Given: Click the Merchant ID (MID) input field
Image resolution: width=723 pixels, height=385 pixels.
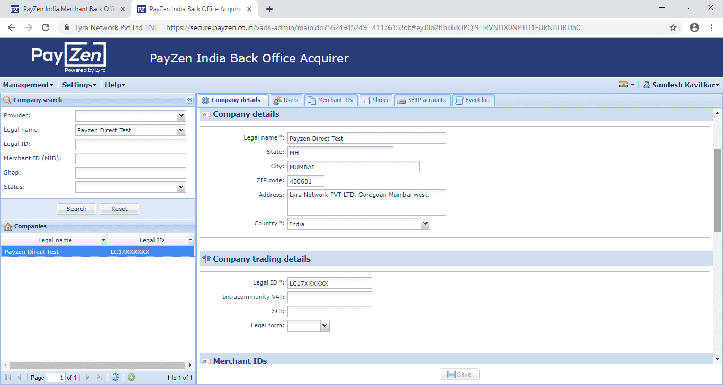Looking at the screenshot, I should pos(131,159).
